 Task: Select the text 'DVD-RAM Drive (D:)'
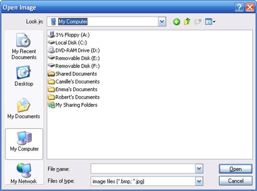click(77, 50)
